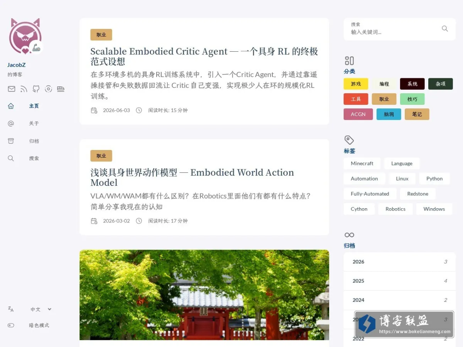The width and height of the screenshot is (463, 347).
Task: Open the 2025 archive row
Action: 400,281
